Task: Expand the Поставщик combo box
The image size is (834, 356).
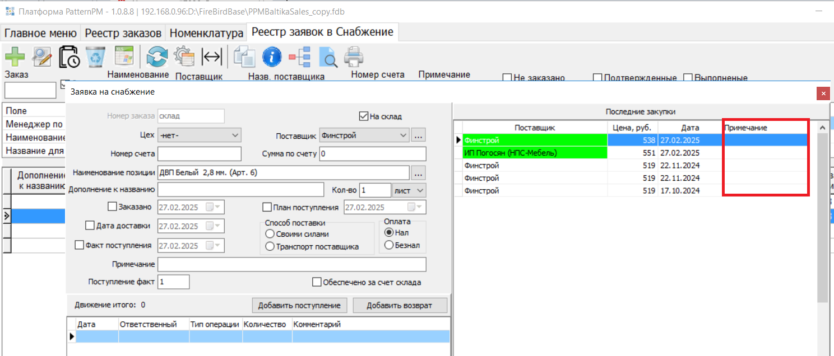Action: click(x=403, y=135)
